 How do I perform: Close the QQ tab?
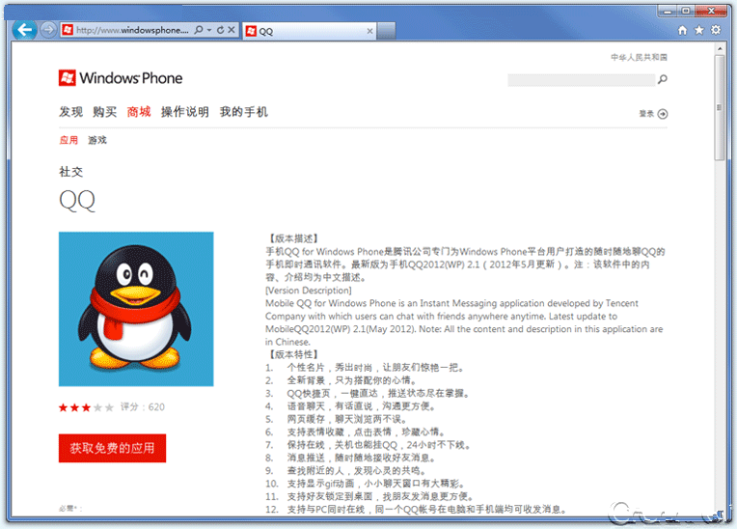click(369, 31)
